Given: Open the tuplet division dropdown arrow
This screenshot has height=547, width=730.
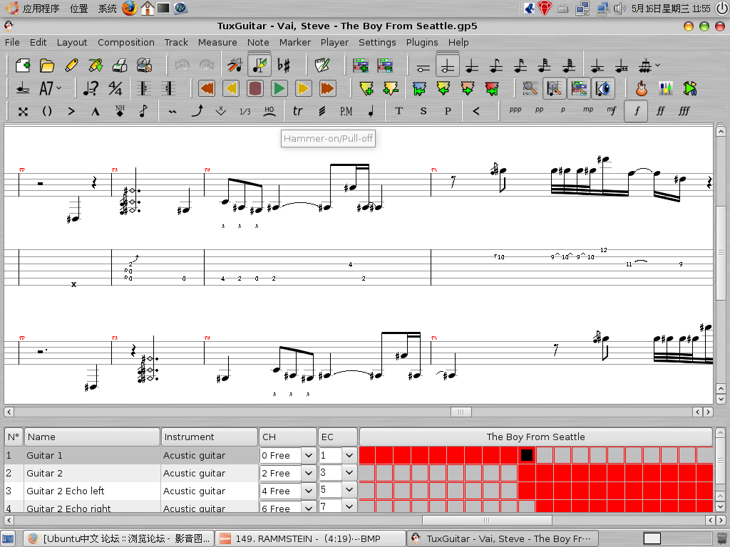Looking at the screenshot, I should pos(657,65).
